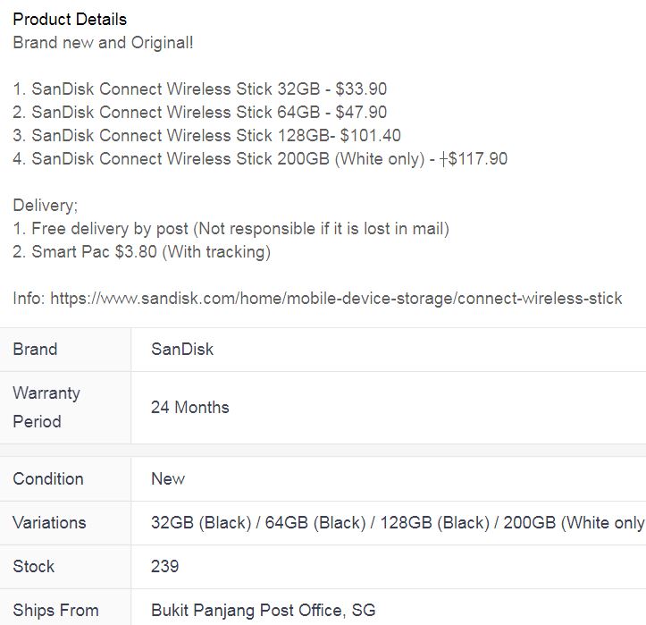Click the Variations row label
Screen dimensions: 646x625
pyautogui.click(x=49, y=523)
